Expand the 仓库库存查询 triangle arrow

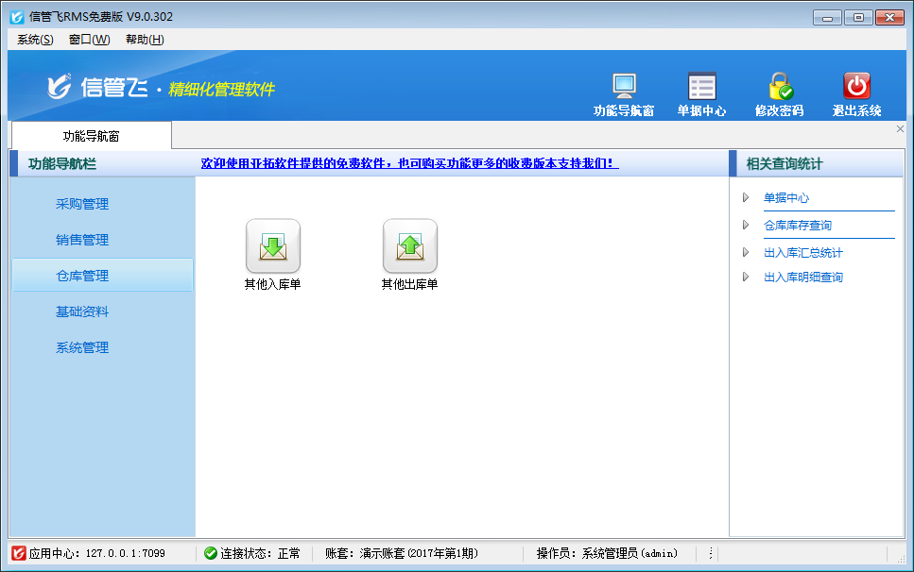pos(746,226)
